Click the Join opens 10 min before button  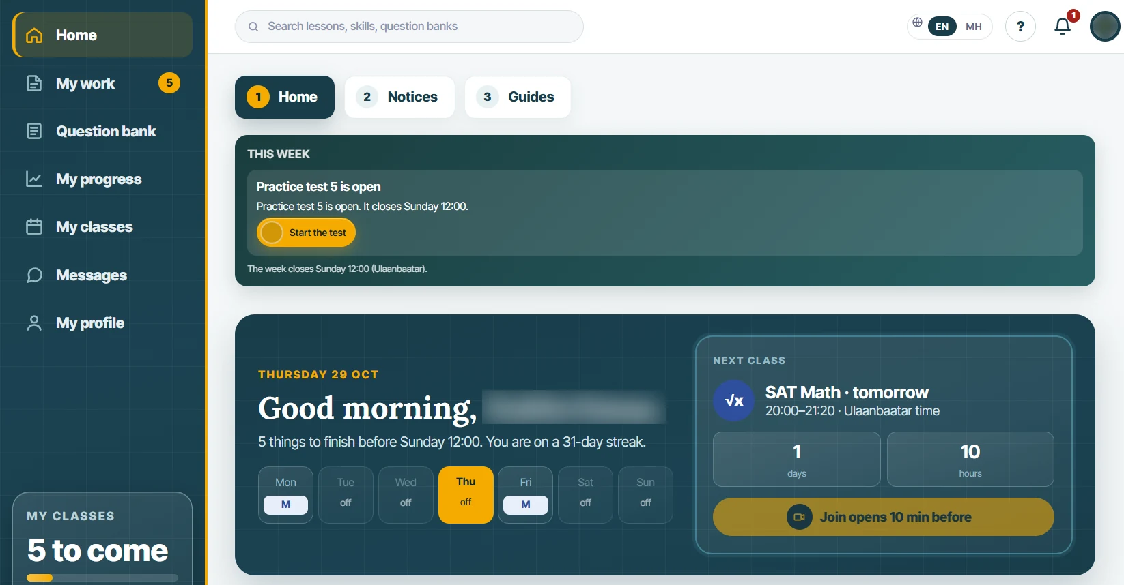(x=884, y=517)
